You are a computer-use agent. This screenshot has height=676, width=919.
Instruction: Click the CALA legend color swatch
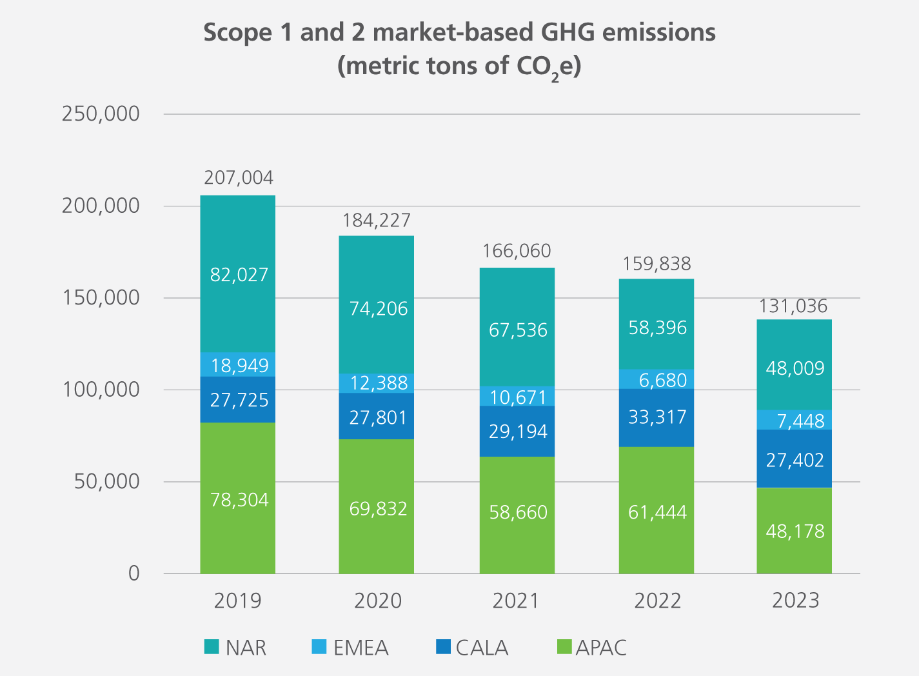[x=443, y=646]
